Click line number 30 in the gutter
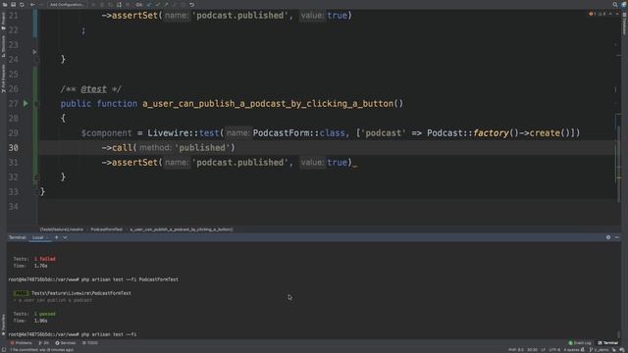This screenshot has height=353, width=628. tap(13, 148)
